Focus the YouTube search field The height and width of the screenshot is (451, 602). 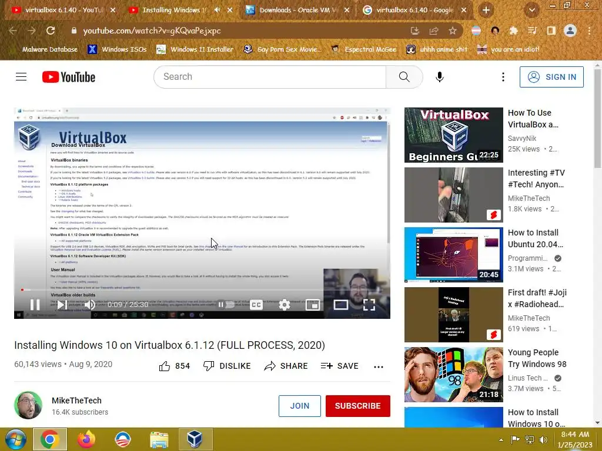pos(270,77)
